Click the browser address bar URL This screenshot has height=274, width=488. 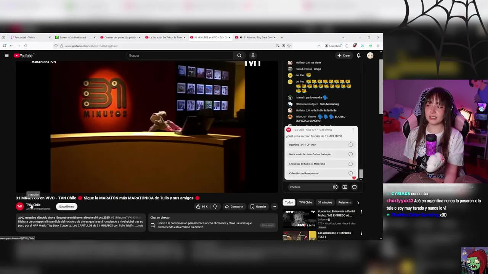click(91, 46)
